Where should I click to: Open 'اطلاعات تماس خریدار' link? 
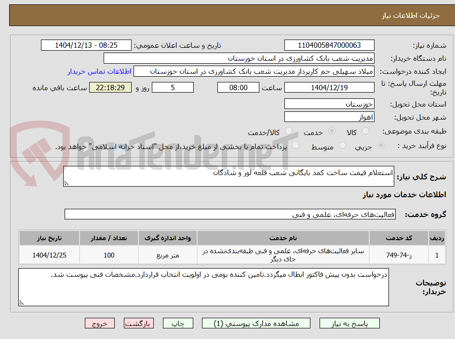pos(99,71)
